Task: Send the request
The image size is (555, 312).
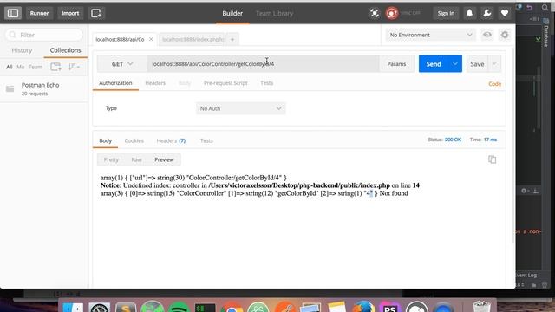Action: (x=434, y=63)
